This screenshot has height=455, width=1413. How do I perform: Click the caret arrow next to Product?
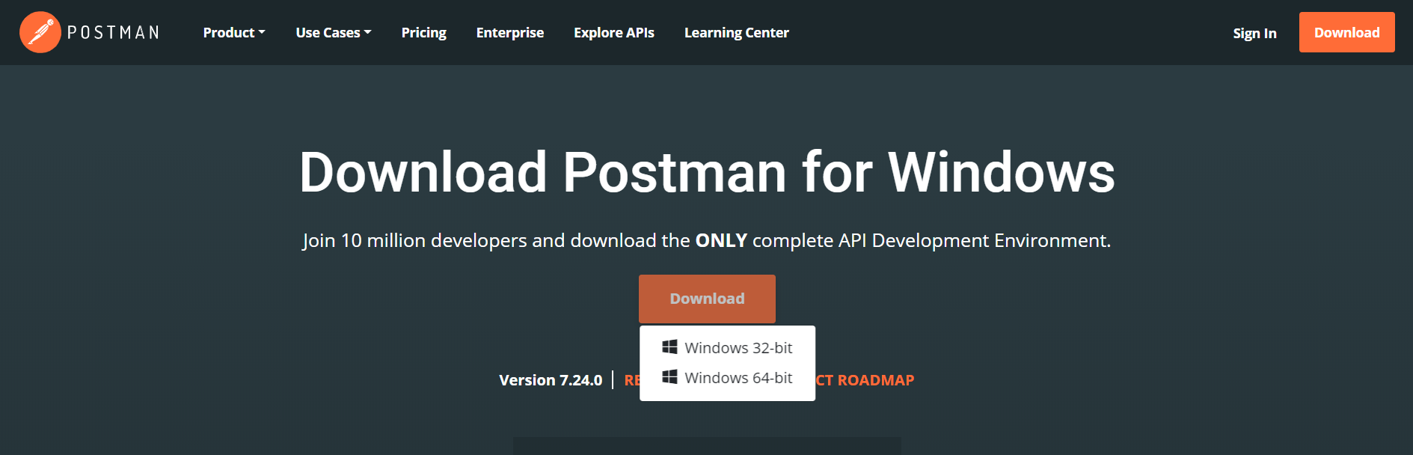pos(262,33)
